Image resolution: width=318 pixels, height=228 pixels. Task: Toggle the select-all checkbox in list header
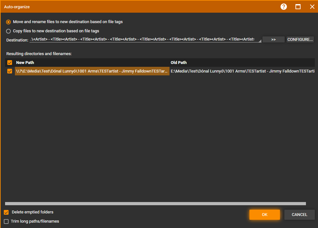(x=10, y=63)
